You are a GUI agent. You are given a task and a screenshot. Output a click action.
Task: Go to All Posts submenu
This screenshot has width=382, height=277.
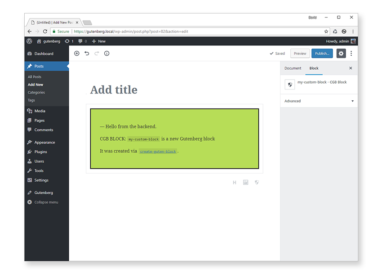click(x=35, y=77)
